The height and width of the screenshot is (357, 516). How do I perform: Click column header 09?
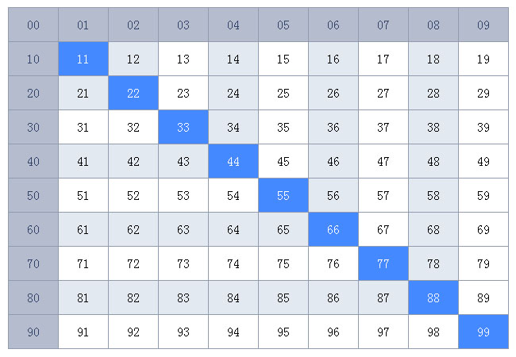tap(483, 25)
